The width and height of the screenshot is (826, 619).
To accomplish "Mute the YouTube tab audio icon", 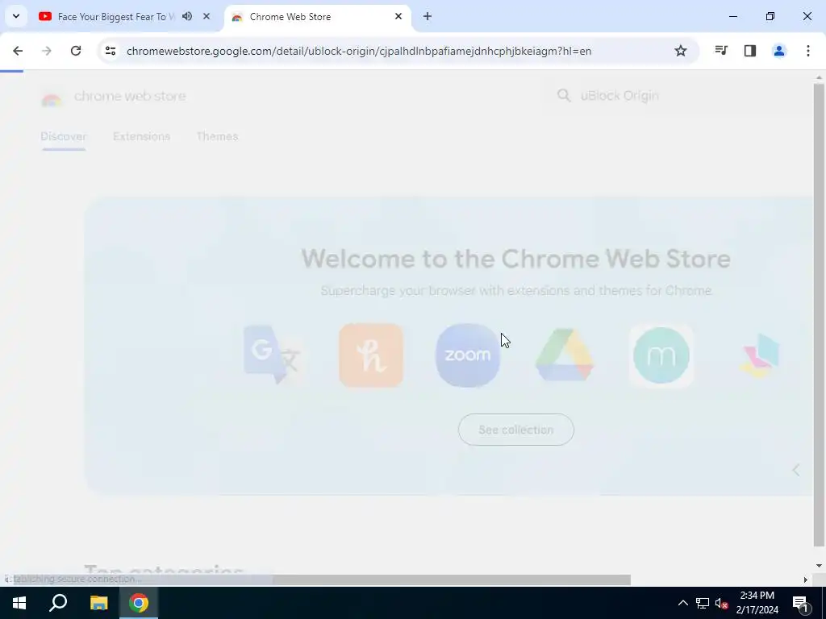I will point(187,16).
